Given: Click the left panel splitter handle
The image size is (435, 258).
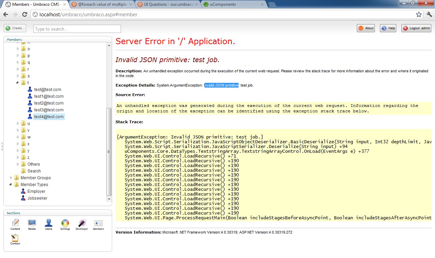Looking at the screenshot, I should coord(2,146).
